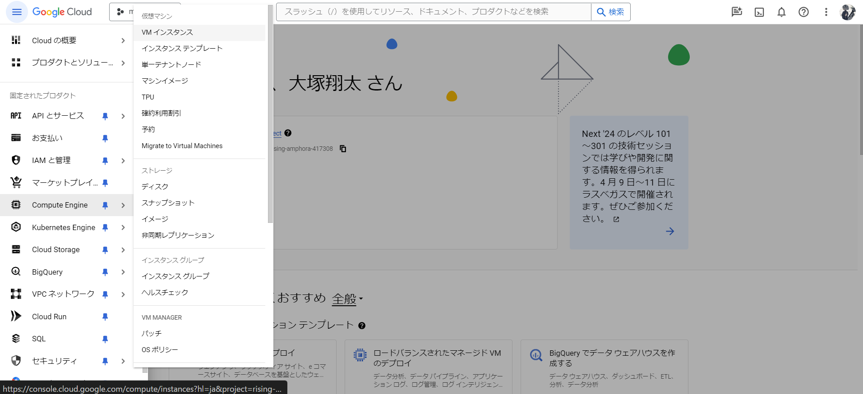Expand IAM と管理 submenu chevron
Viewport: 863px width, 394px height.
(123, 161)
